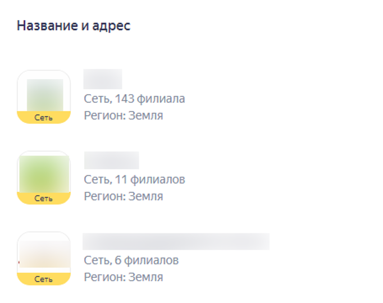
Task: Click the 'Название и адрес' heading
Action: tap(74, 26)
